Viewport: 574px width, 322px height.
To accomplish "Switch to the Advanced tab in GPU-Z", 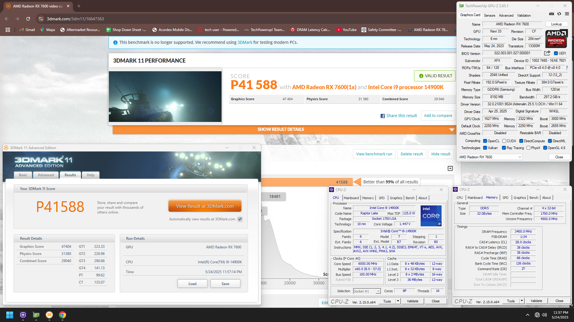I will (506, 15).
